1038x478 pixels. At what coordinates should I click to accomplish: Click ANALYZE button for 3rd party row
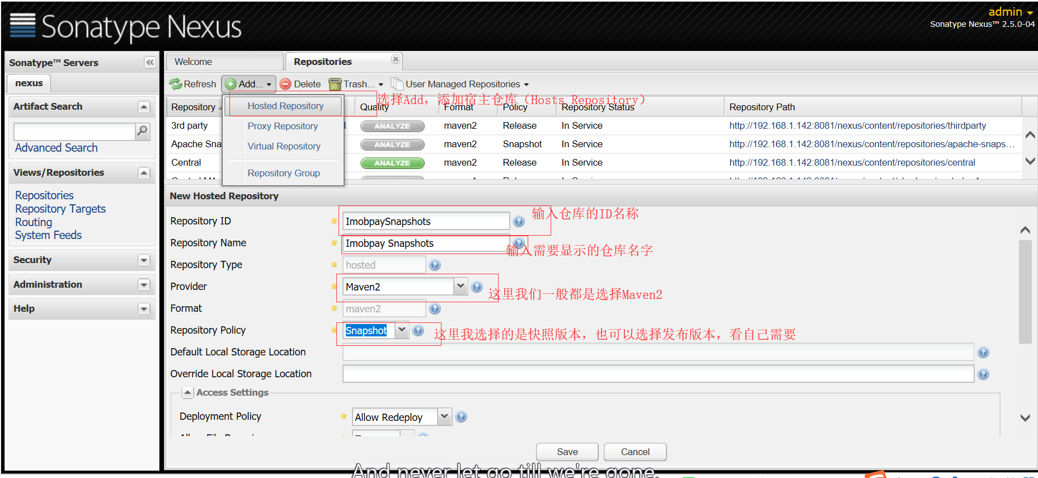tap(392, 126)
